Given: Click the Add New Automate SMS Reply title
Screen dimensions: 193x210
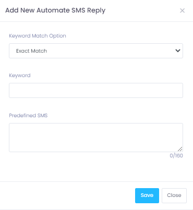Looking at the screenshot, I should [x=55, y=10].
